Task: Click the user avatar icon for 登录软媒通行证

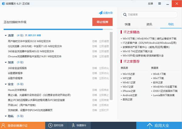Action: pos(3,125)
